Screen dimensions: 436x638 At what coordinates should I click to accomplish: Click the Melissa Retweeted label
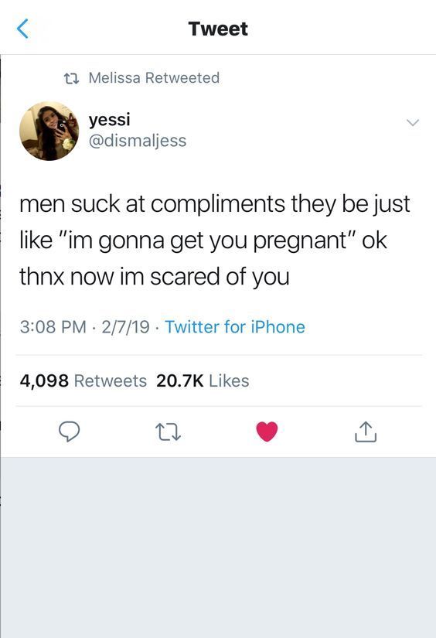pos(154,77)
